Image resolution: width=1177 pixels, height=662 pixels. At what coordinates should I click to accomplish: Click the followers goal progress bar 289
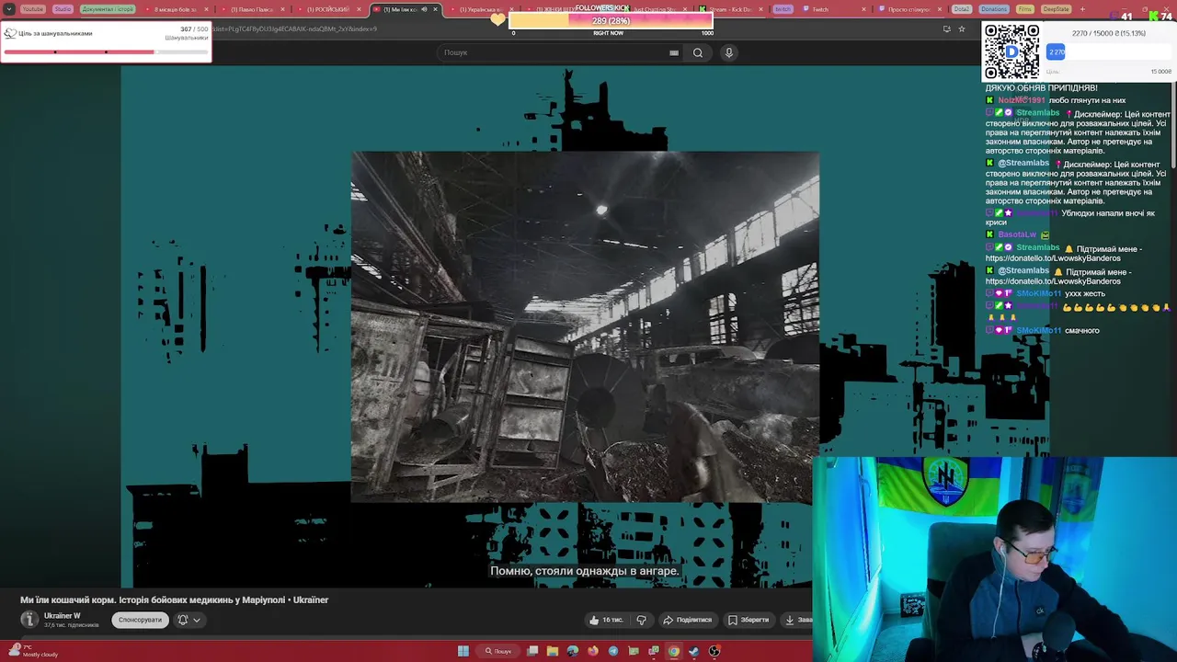click(611, 21)
